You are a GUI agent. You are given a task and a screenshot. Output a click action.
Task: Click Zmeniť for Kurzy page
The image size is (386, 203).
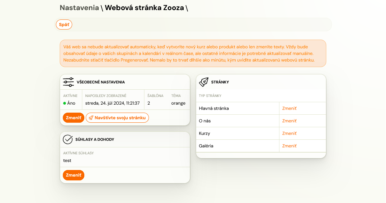(289, 133)
